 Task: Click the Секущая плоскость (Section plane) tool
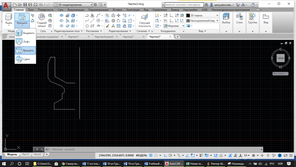[144, 20]
